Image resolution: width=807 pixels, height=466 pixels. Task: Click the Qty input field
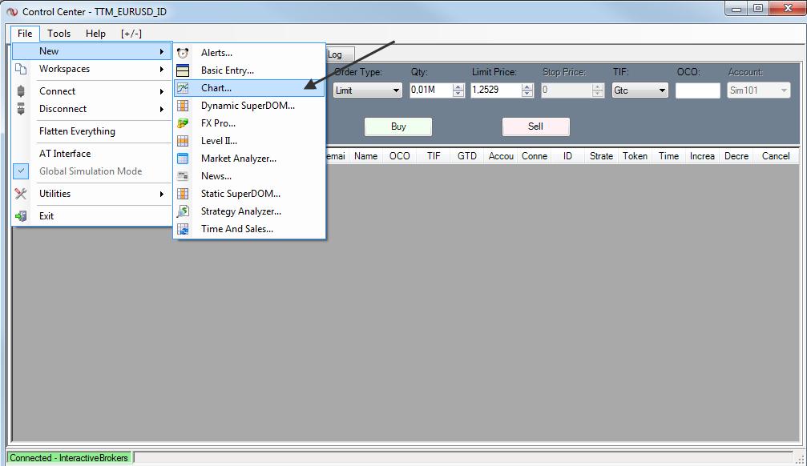431,90
